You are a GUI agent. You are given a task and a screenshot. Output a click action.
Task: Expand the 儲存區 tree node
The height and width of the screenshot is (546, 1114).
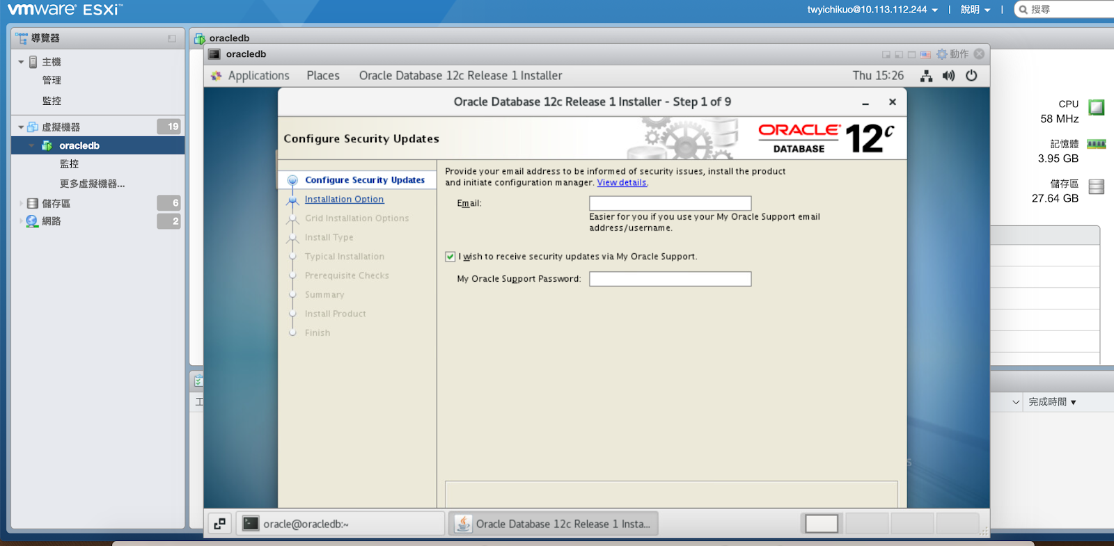pyautogui.click(x=21, y=204)
